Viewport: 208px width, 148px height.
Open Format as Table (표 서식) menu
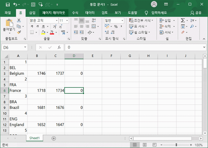pos(138,26)
